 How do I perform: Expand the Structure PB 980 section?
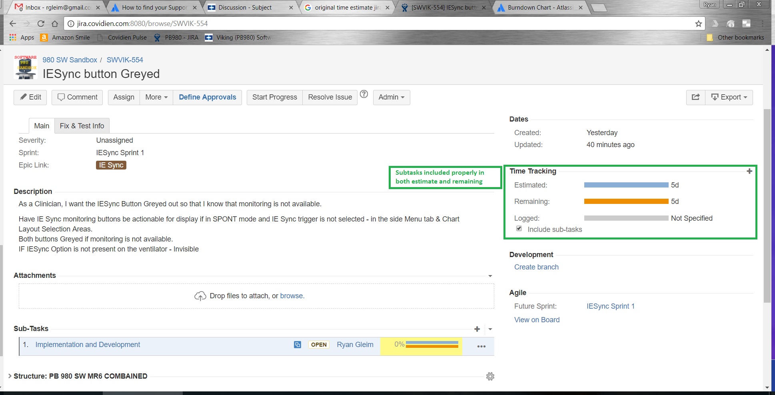pyautogui.click(x=10, y=376)
